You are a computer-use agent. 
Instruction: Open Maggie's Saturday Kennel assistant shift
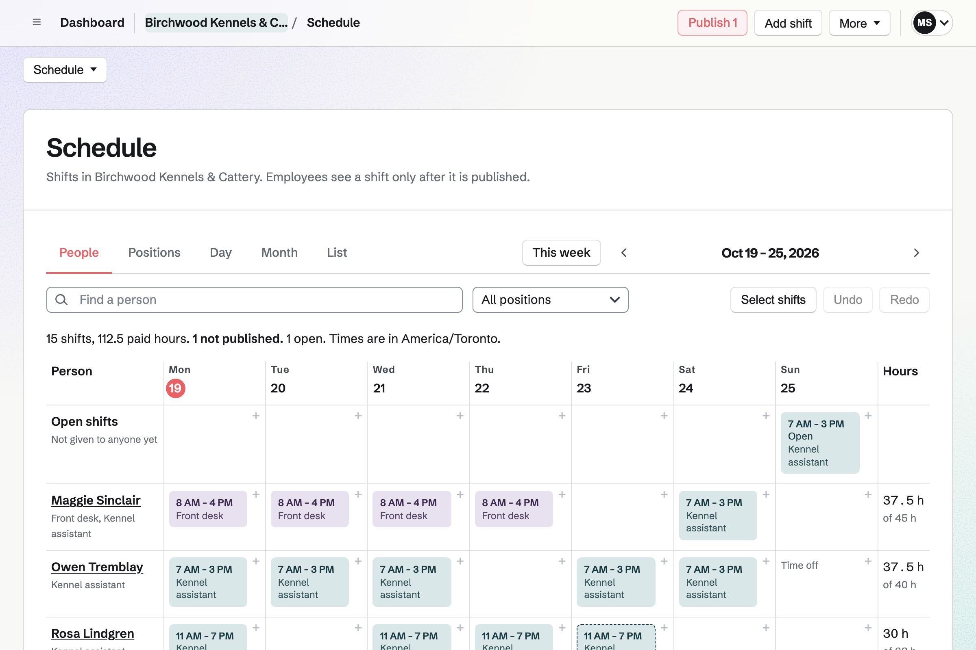pyautogui.click(x=718, y=515)
